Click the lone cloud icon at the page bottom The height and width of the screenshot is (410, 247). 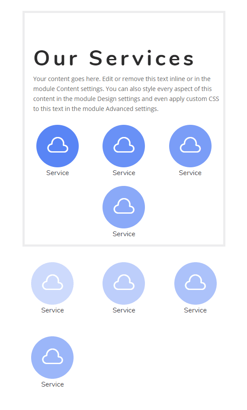(52, 358)
